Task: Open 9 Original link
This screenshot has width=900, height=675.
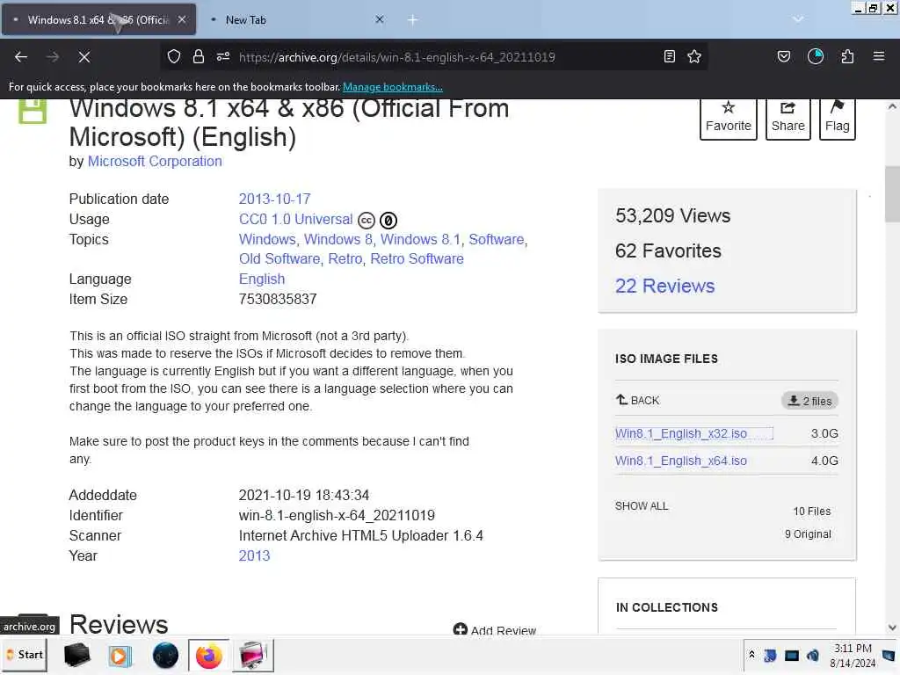Action: coord(808,533)
